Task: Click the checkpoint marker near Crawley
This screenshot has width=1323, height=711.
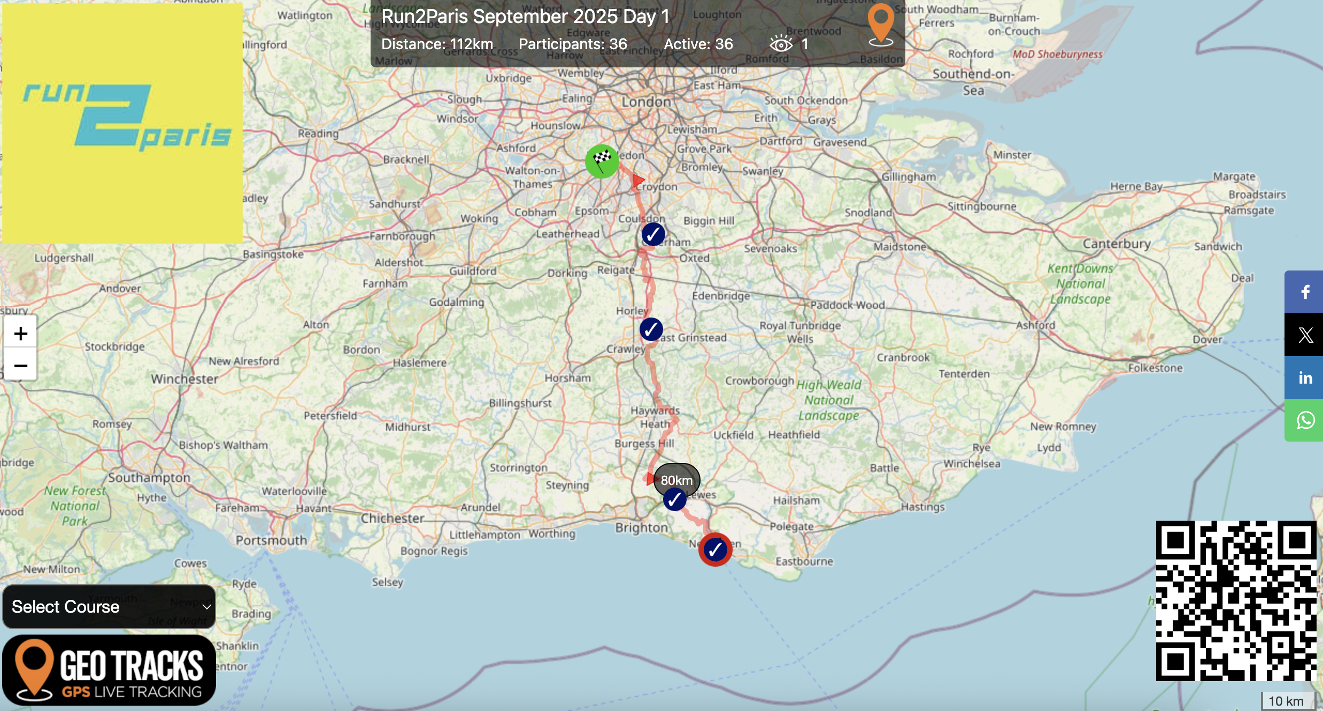Action: pos(651,329)
